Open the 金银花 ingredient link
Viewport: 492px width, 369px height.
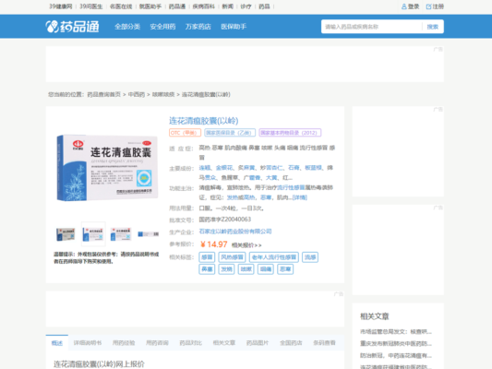[x=224, y=168]
